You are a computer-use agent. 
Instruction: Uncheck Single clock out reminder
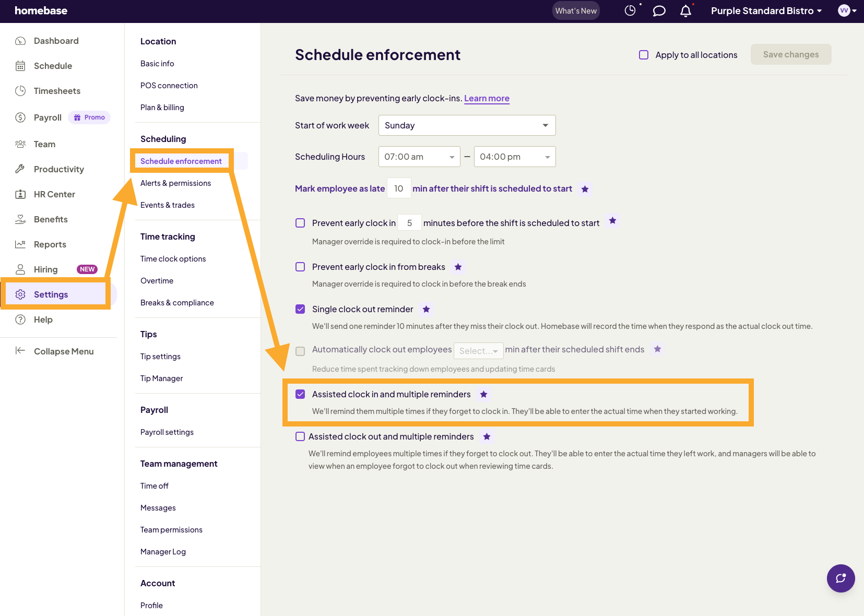point(300,309)
